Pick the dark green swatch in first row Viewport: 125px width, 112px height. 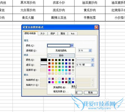click(x=59, y=60)
